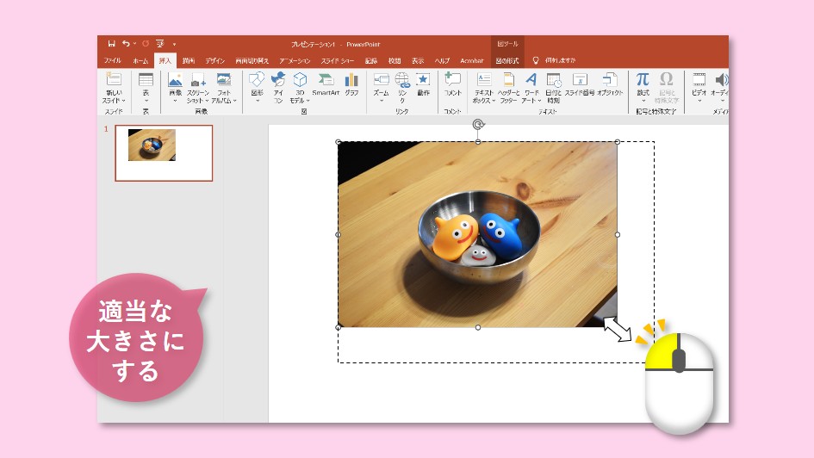The width and height of the screenshot is (814, 458).
Task: Expand the ズーム (Zoom) dropdown
Action: pyautogui.click(x=381, y=101)
